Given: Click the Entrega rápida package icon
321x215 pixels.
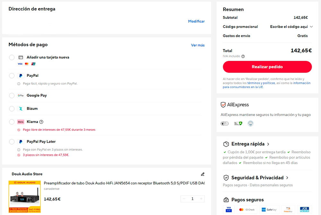Looking at the screenshot, I should 226,144.
